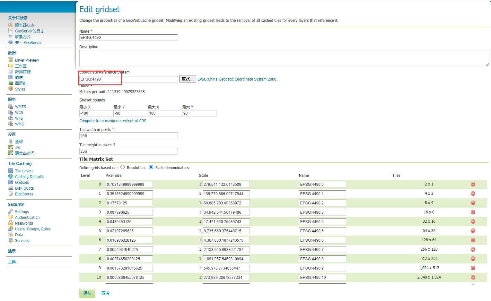Open the security Services link
The height and width of the screenshot is (301, 491).
[22, 240]
